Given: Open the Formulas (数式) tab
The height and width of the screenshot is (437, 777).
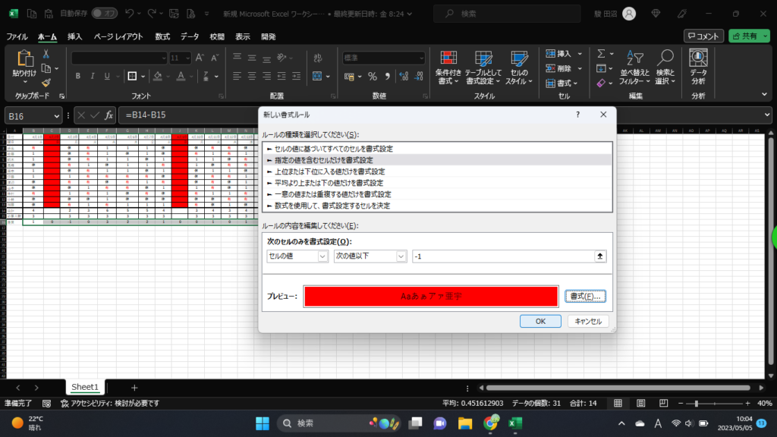Looking at the screenshot, I should (x=162, y=36).
